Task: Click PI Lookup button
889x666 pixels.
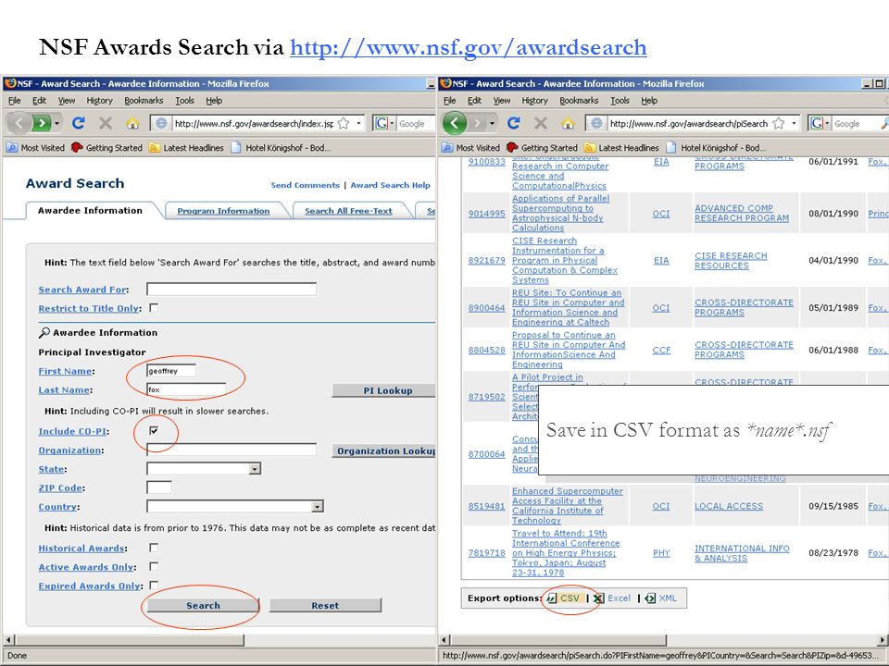Action: (384, 390)
